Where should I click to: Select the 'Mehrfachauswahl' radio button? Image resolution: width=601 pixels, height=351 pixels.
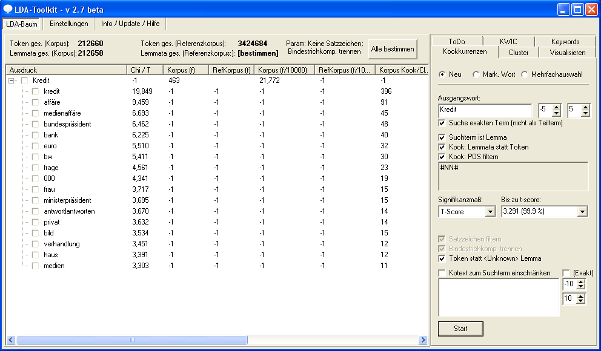point(525,74)
